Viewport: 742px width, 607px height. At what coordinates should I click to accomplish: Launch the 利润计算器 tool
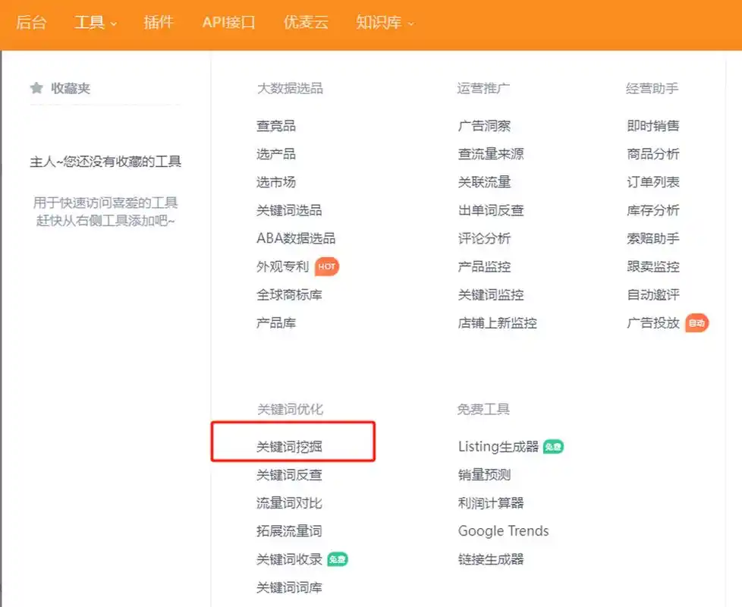coord(490,502)
